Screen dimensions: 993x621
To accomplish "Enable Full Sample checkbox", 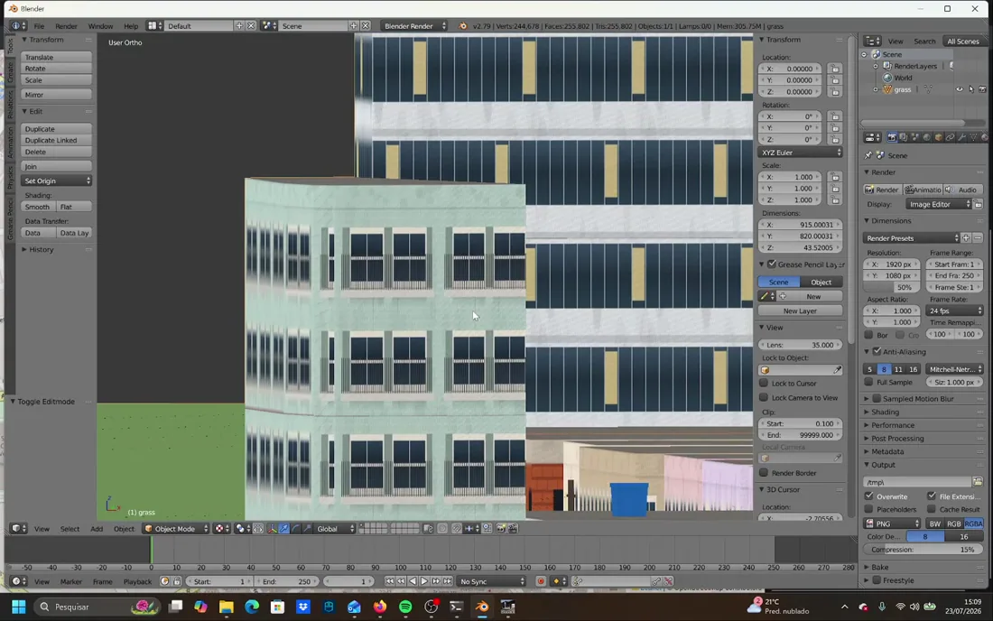I will [x=868, y=383].
